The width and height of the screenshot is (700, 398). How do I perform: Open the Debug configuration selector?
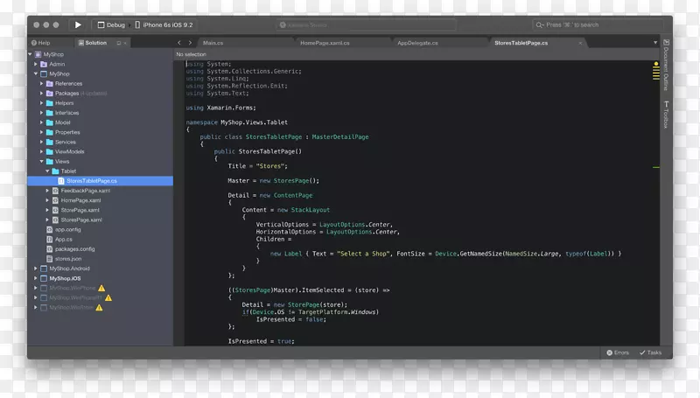point(111,25)
